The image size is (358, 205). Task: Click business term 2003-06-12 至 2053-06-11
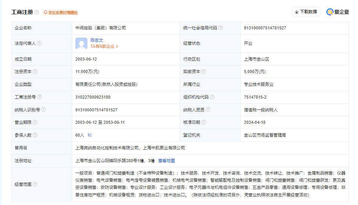100,122
